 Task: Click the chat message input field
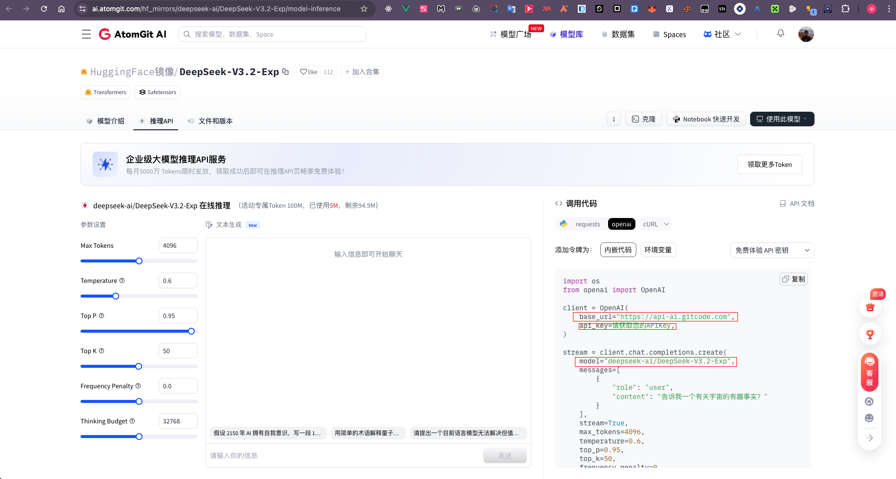tap(344, 456)
